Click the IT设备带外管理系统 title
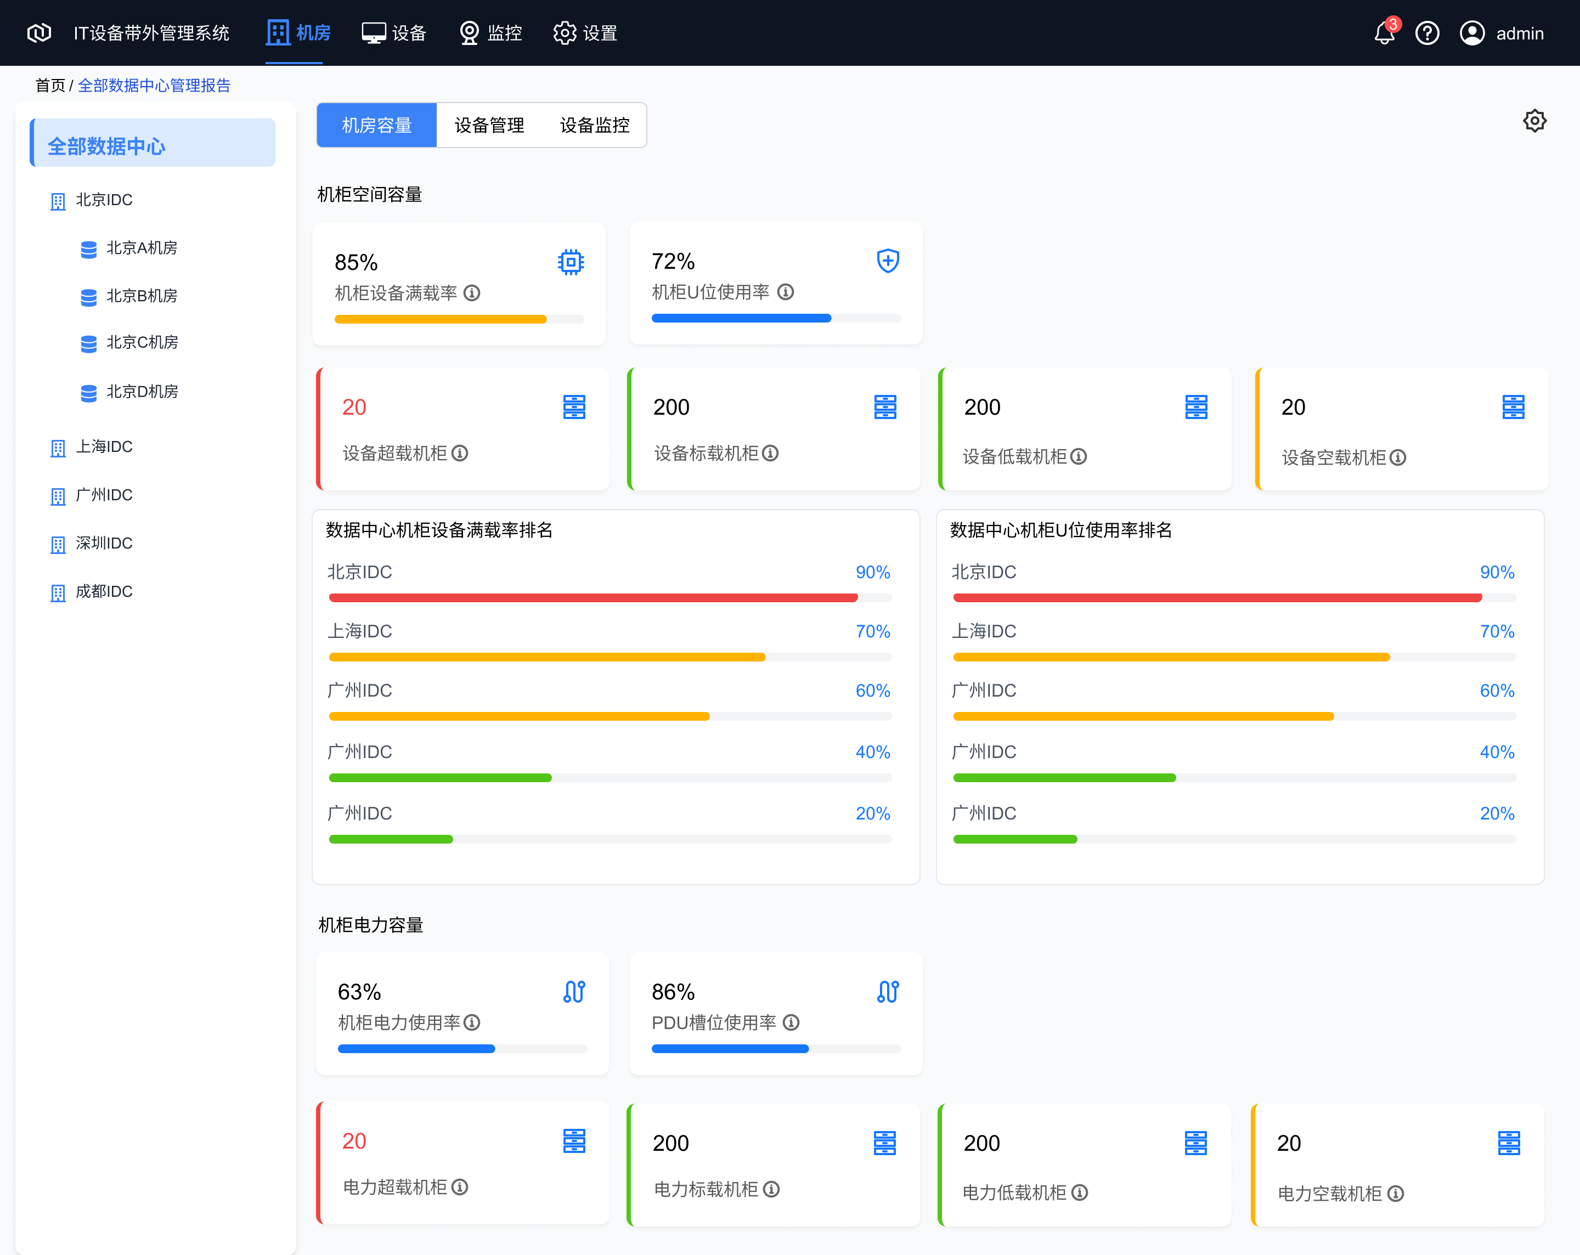This screenshot has height=1255, width=1580. click(x=152, y=33)
